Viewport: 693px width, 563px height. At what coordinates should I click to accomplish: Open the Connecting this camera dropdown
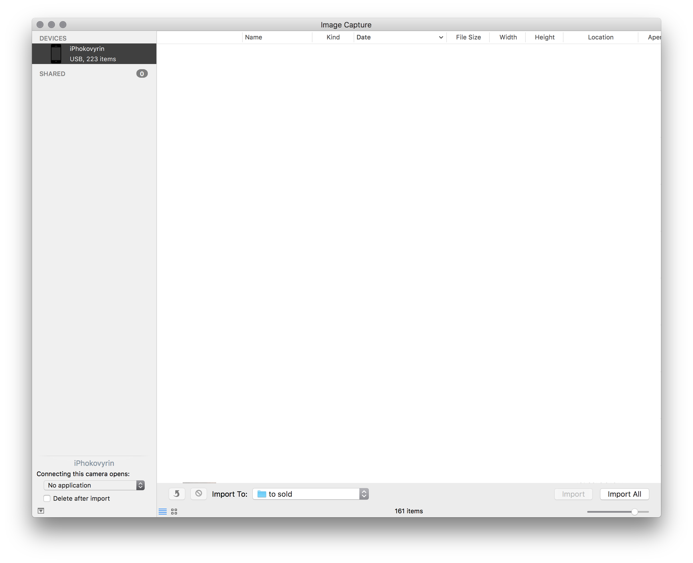[x=93, y=486]
